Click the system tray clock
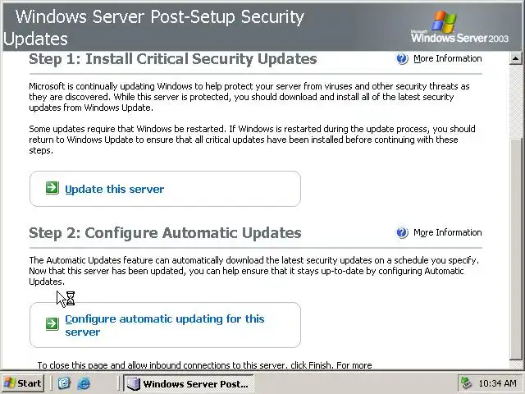Viewport: 525px width, 394px height. tap(497, 383)
